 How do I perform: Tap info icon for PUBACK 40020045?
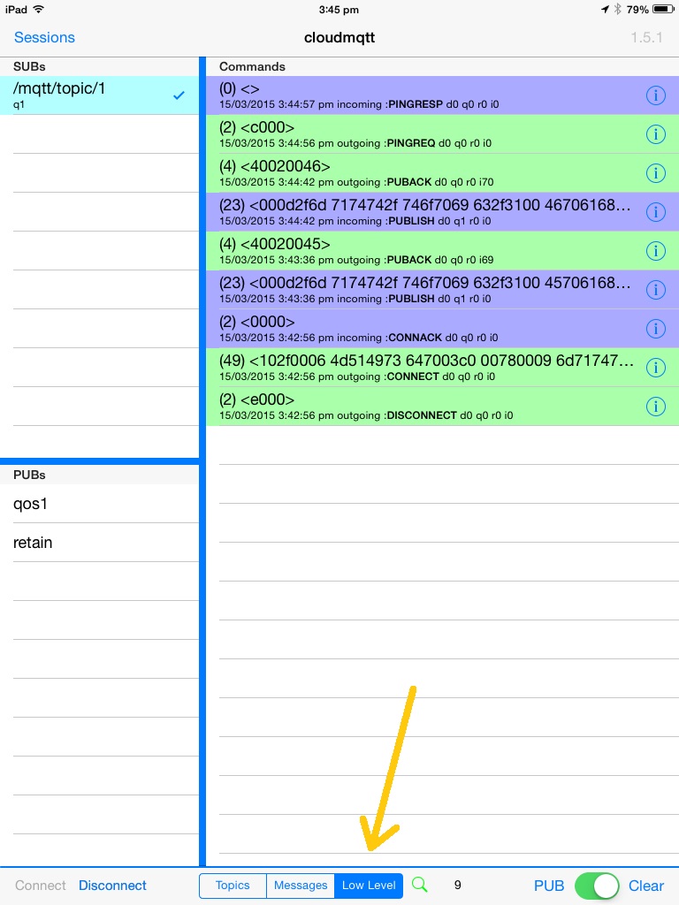pyautogui.click(x=655, y=251)
